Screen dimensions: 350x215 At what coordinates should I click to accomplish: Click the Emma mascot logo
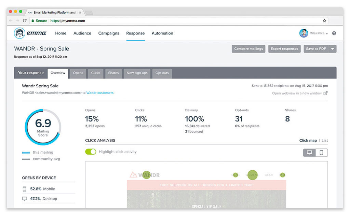tap(19, 33)
